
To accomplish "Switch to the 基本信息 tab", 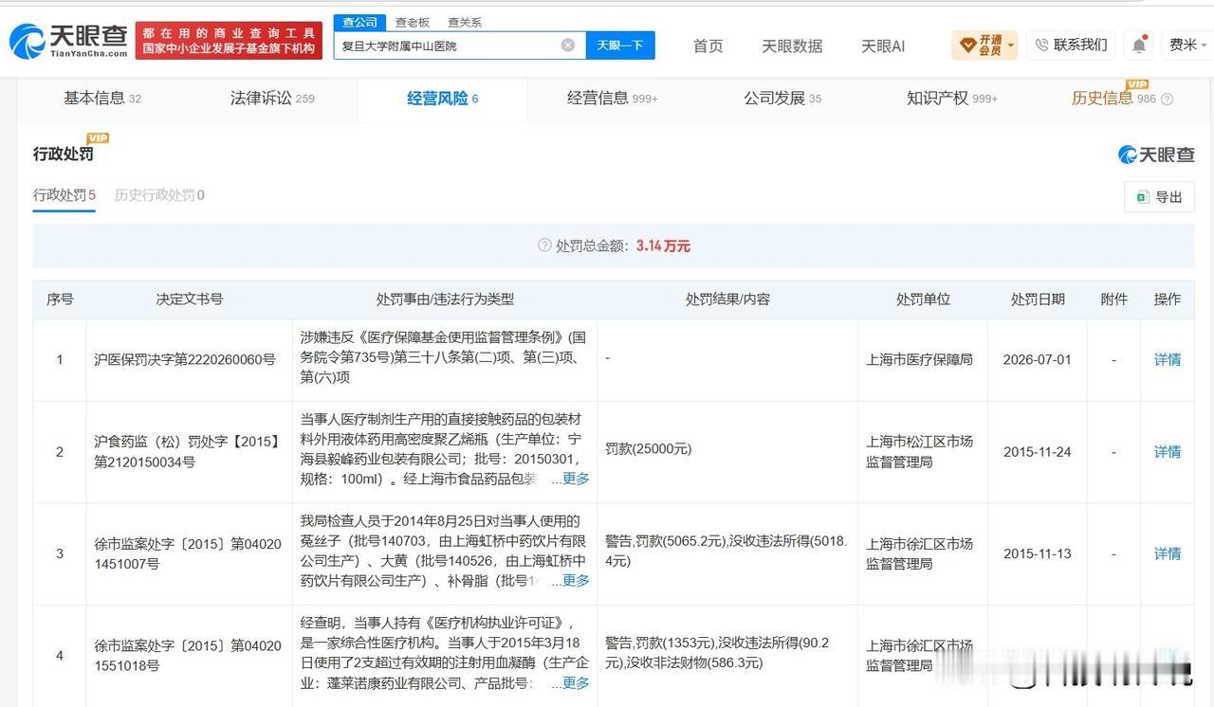I will pyautogui.click(x=102, y=98).
